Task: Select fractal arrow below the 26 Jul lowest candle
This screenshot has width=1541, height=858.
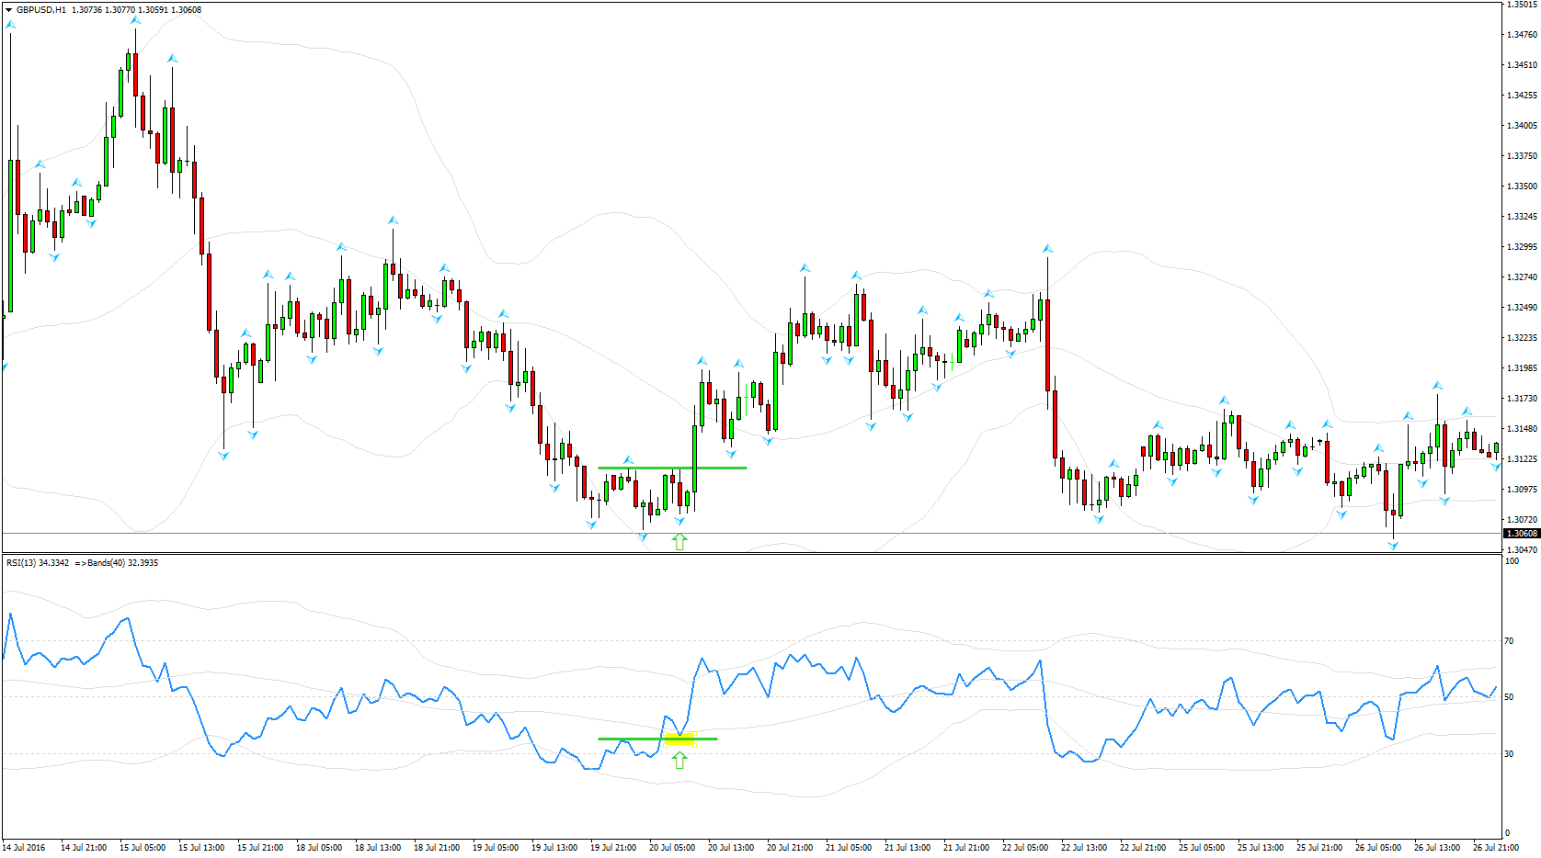Action: pos(1393,546)
